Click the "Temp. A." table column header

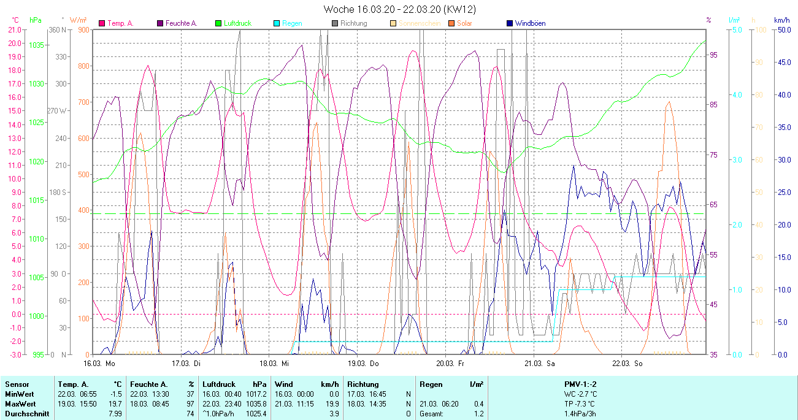(x=74, y=384)
